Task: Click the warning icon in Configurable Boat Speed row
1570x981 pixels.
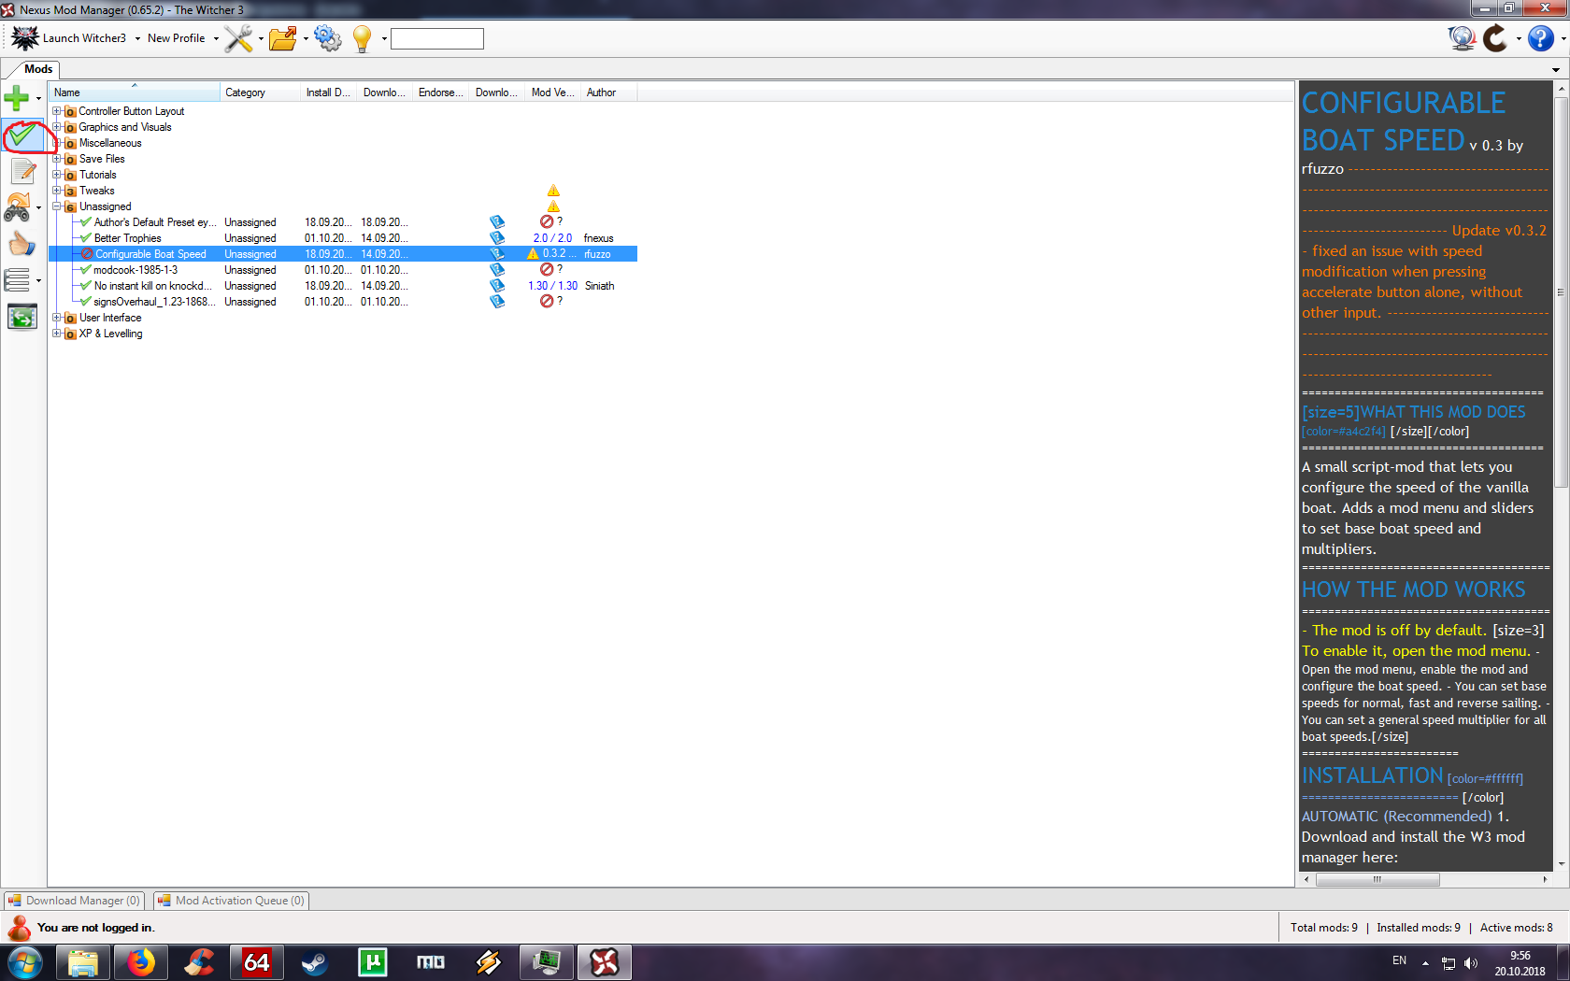Action: [533, 254]
